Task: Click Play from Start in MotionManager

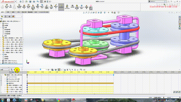Action: [x=14, y=70]
